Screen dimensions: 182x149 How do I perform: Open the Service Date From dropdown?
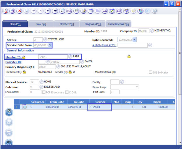tap(50, 45)
